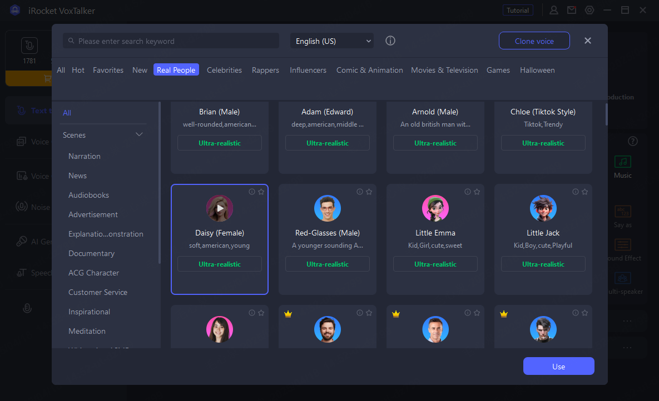The height and width of the screenshot is (401, 659).
Task: Favorite the Little Jack voice star
Action: point(584,192)
